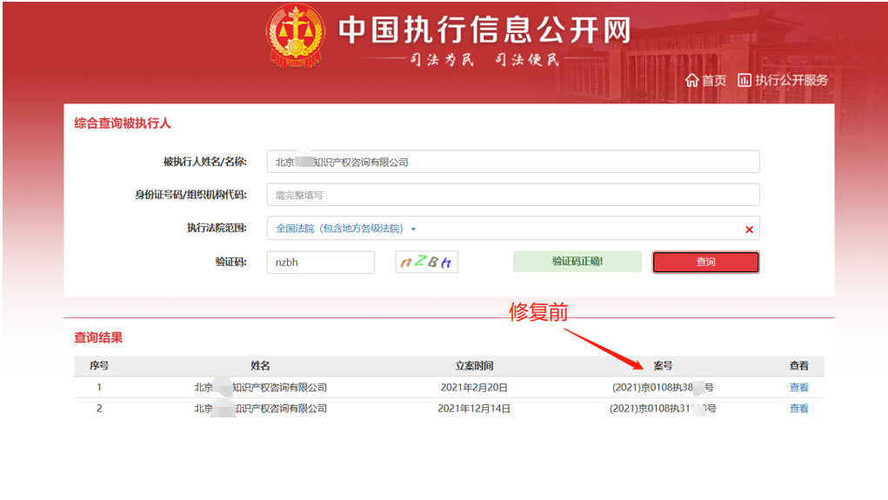Click the 验证码 input field
The height and width of the screenshot is (500, 888).
[321, 263]
